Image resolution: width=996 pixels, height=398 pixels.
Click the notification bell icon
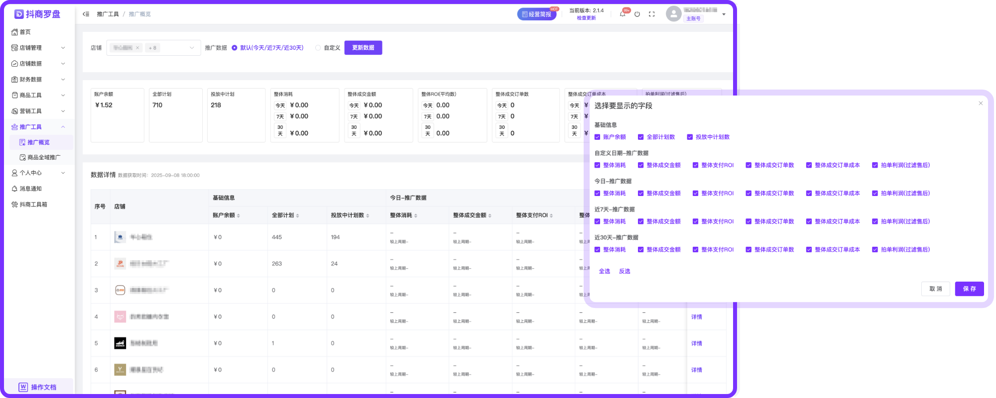pyautogui.click(x=622, y=14)
